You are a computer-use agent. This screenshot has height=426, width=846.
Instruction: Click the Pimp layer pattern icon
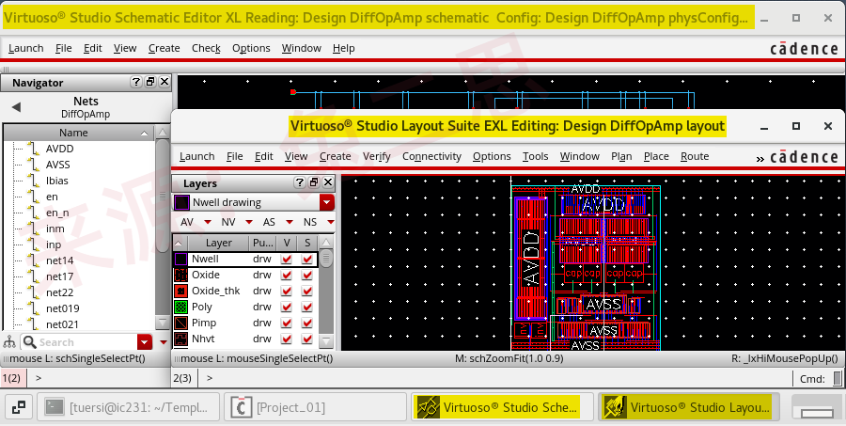tap(180, 323)
